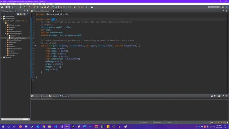Image resolution: width=229 pixels, height=129 pixels.
Task: Click the Open Console icon
Action: coord(219,96)
